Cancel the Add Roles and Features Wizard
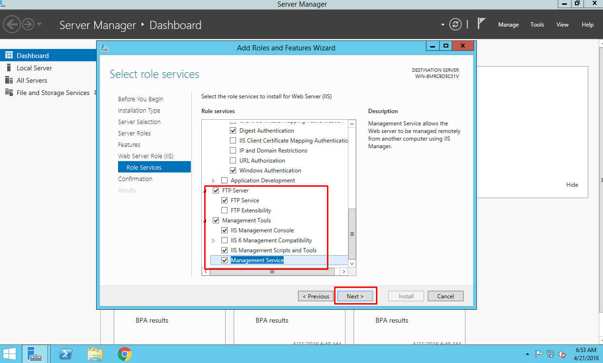Image resolution: width=603 pixels, height=363 pixels. coord(445,296)
